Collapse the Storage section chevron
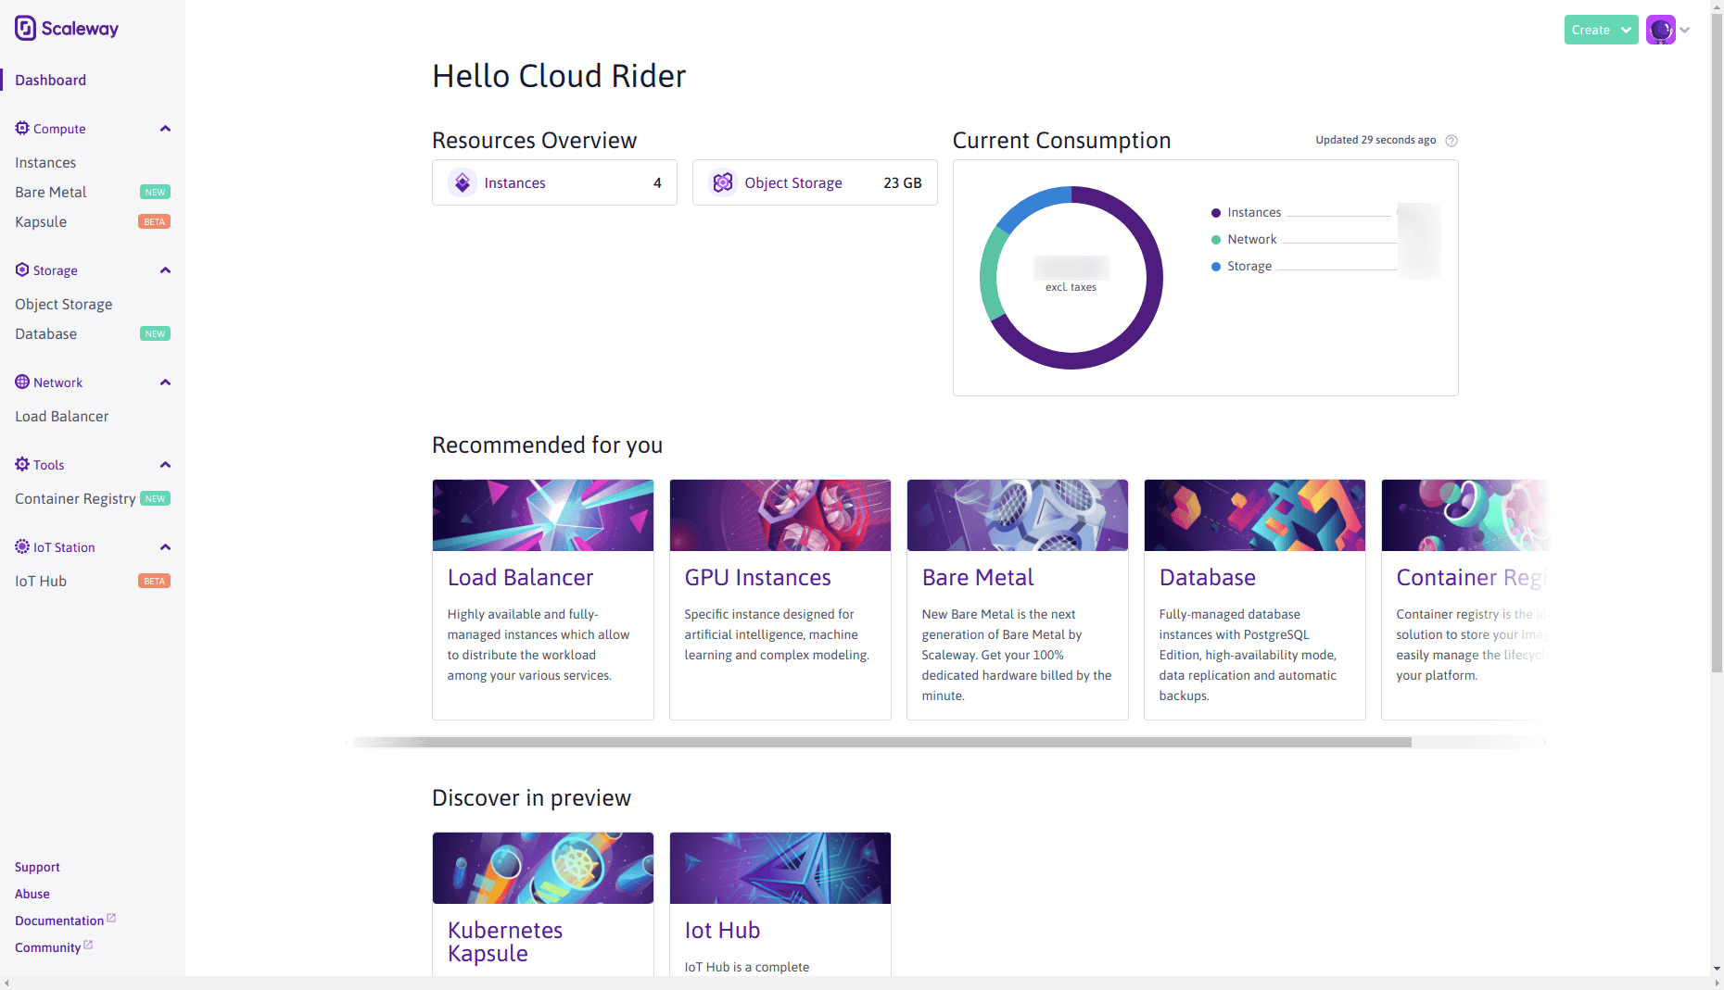Viewport: 1724px width, 990px height. [x=165, y=270]
